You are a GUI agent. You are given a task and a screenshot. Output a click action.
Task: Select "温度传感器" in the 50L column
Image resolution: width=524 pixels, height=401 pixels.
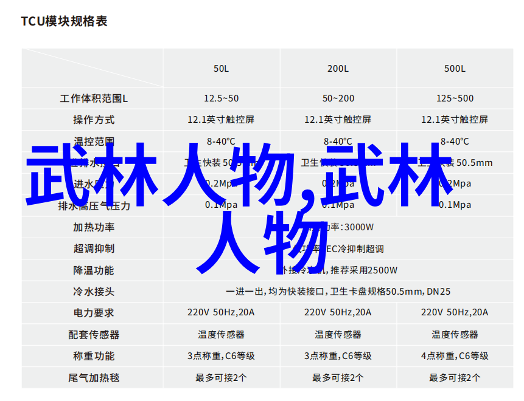(222, 335)
